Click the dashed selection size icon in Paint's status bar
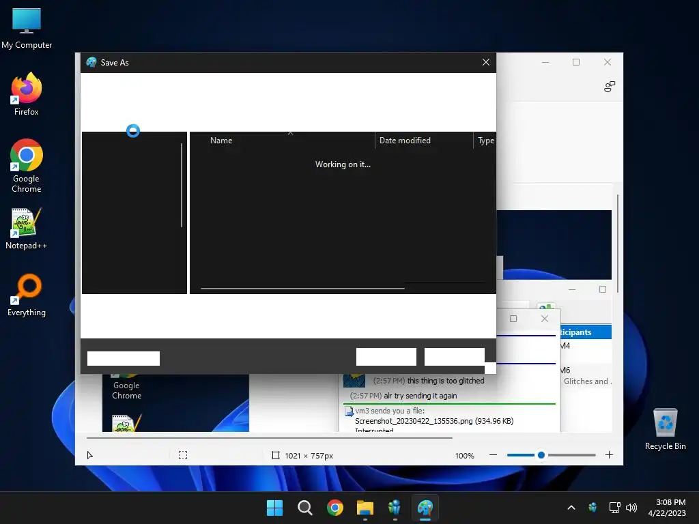Screen dimensions: 699x524 click(183, 455)
